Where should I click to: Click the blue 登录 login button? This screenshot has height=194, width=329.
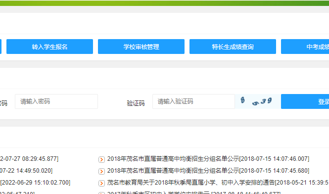click(x=305, y=101)
